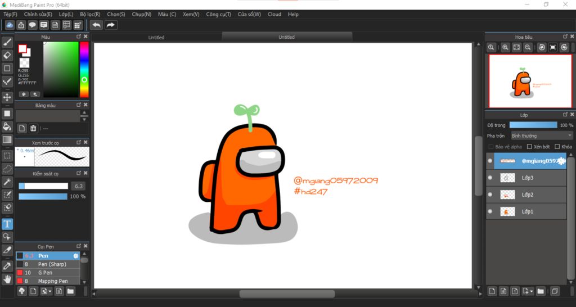Viewport: 576px width, 307px height.
Task: Click the brush size value field 6.3
Action: point(79,186)
